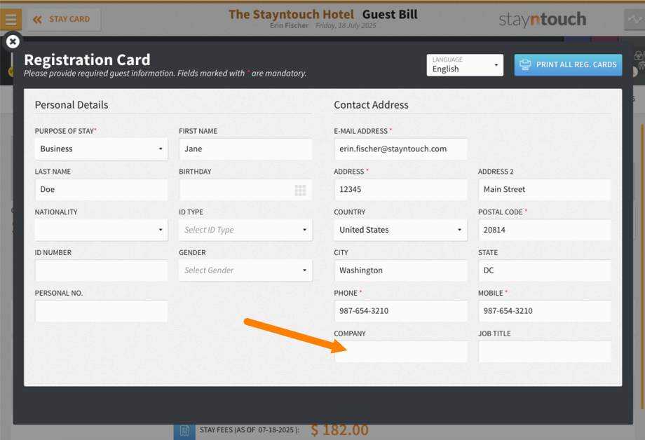Click the Registration Card title
Viewport: 645px width, 440px height.
(87, 60)
